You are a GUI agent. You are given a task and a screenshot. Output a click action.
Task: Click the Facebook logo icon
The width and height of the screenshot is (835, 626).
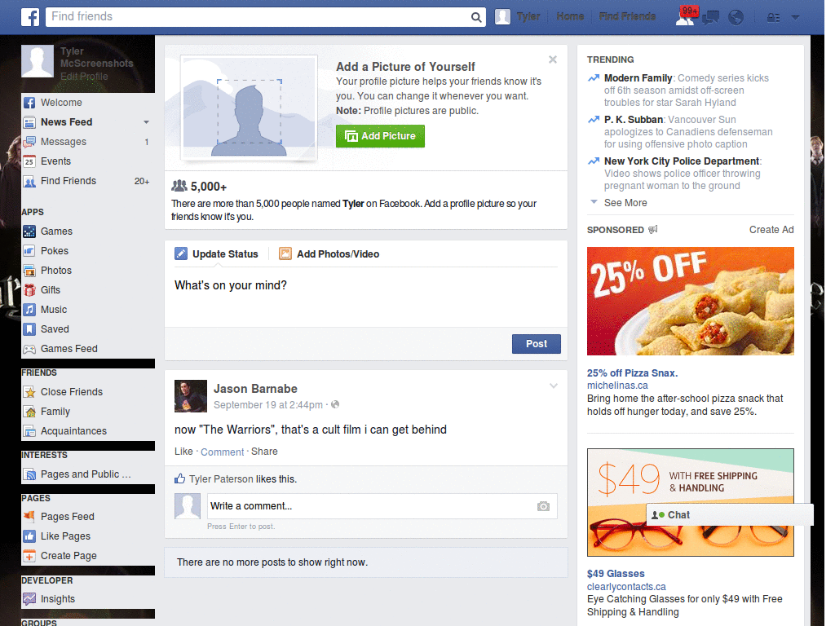30,16
